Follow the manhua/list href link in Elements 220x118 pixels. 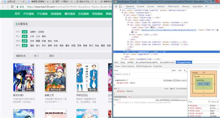[169, 30]
